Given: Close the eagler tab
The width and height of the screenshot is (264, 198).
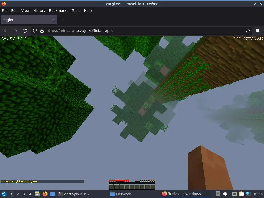Looking at the screenshot, I should click(53, 20).
